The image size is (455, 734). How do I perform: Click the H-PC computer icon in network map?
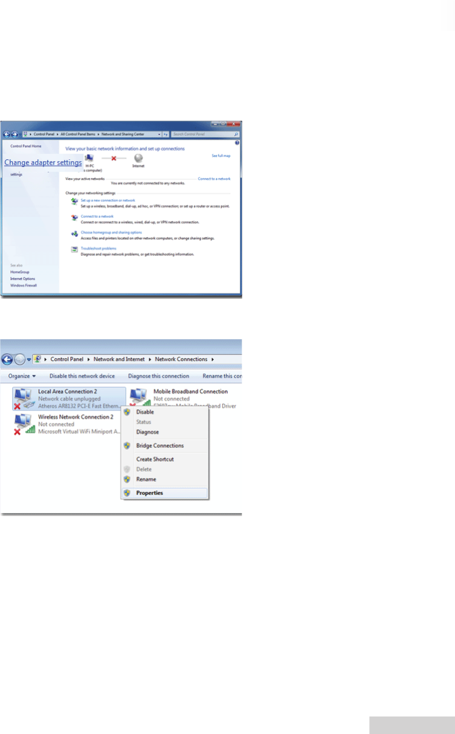tap(89, 158)
